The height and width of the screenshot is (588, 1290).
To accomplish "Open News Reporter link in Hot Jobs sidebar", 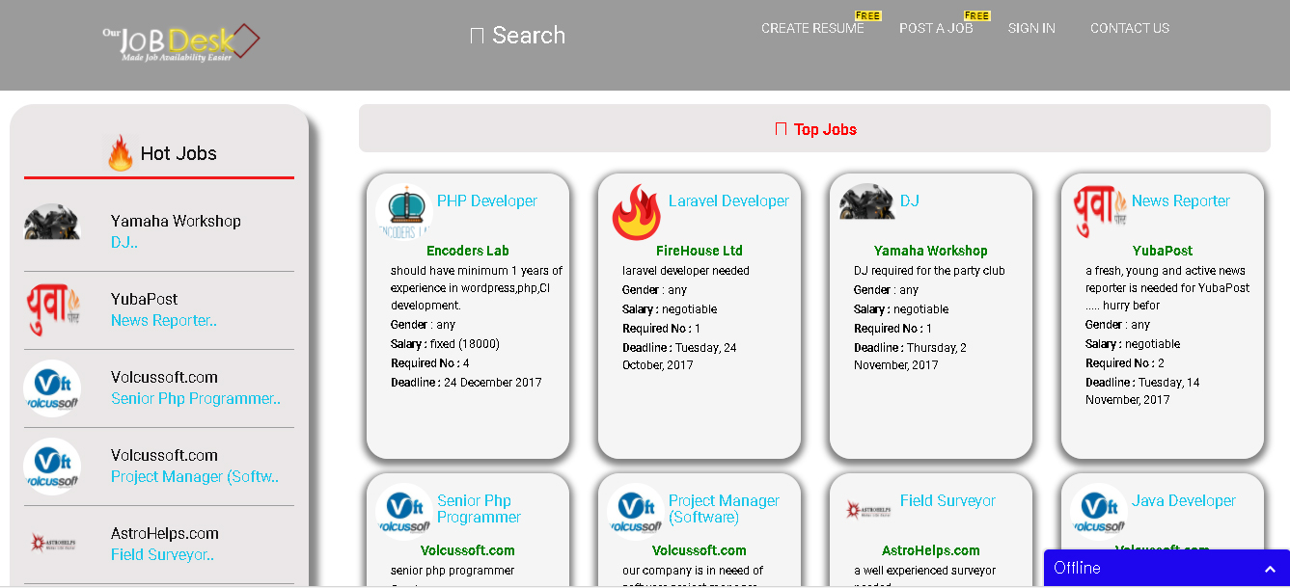I will tap(163, 321).
